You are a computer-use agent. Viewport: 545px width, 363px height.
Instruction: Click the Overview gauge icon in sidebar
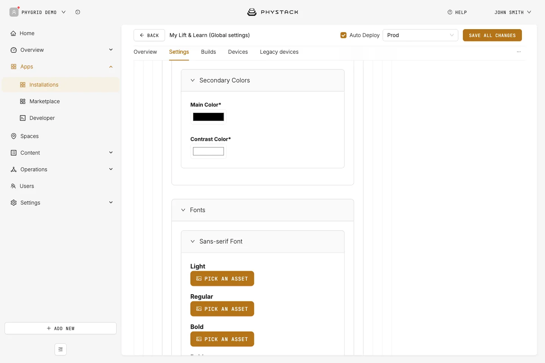(14, 50)
